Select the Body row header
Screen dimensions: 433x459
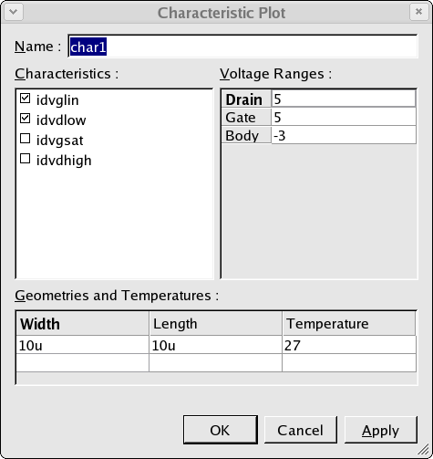pyautogui.click(x=246, y=135)
